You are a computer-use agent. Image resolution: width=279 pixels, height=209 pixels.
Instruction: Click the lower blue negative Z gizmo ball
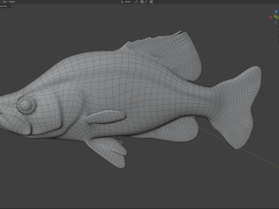(276, 23)
